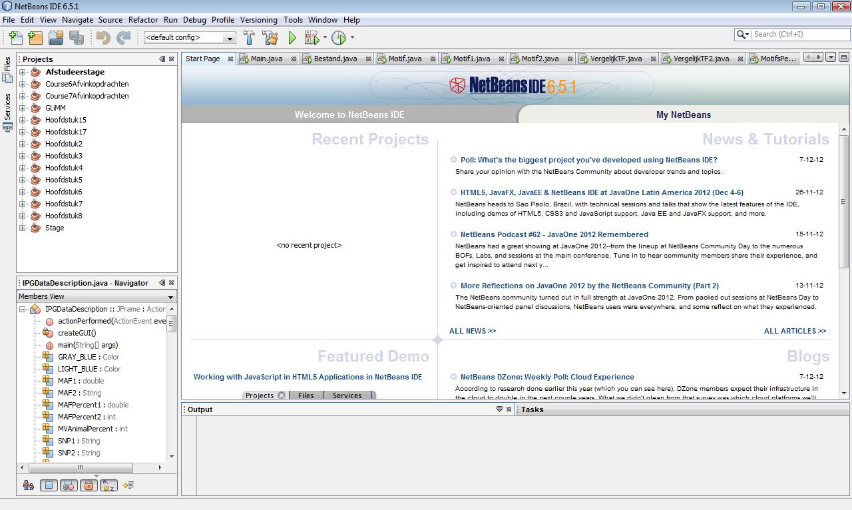Switch to the Bestand.java tab
852x510 pixels.
335,59
